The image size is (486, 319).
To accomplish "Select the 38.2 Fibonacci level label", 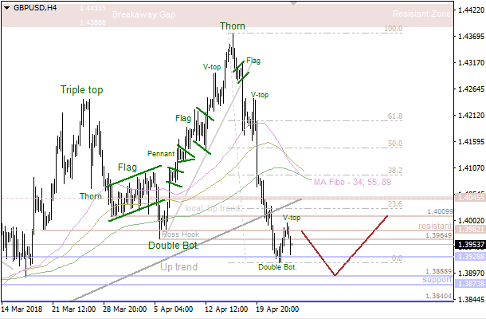I will click(x=394, y=171).
